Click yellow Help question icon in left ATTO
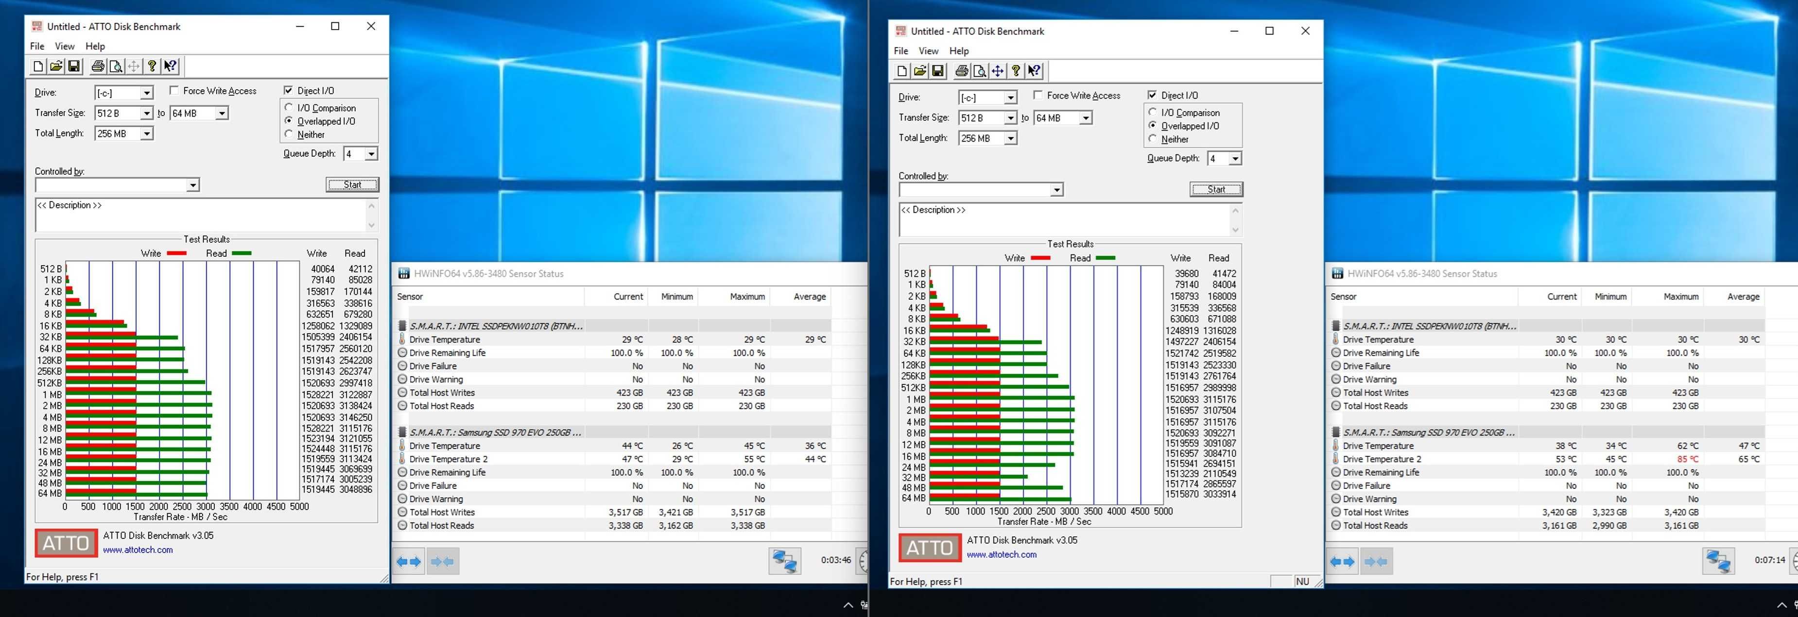 click(152, 66)
